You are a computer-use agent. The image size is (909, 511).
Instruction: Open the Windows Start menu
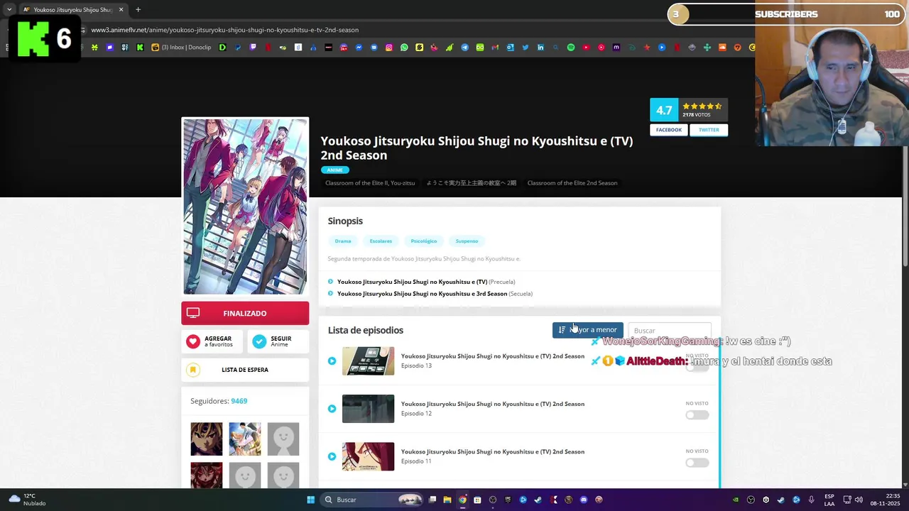point(310,500)
